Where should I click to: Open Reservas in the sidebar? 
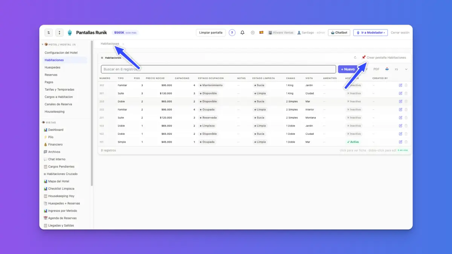pyautogui.click(x=51, y=75)
